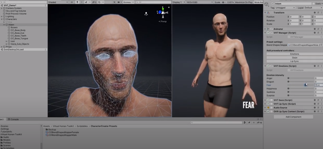Screen dimensions: 323x149
Task: Disable the VHT Emotions script checkbox
Action: coord(271,66)
